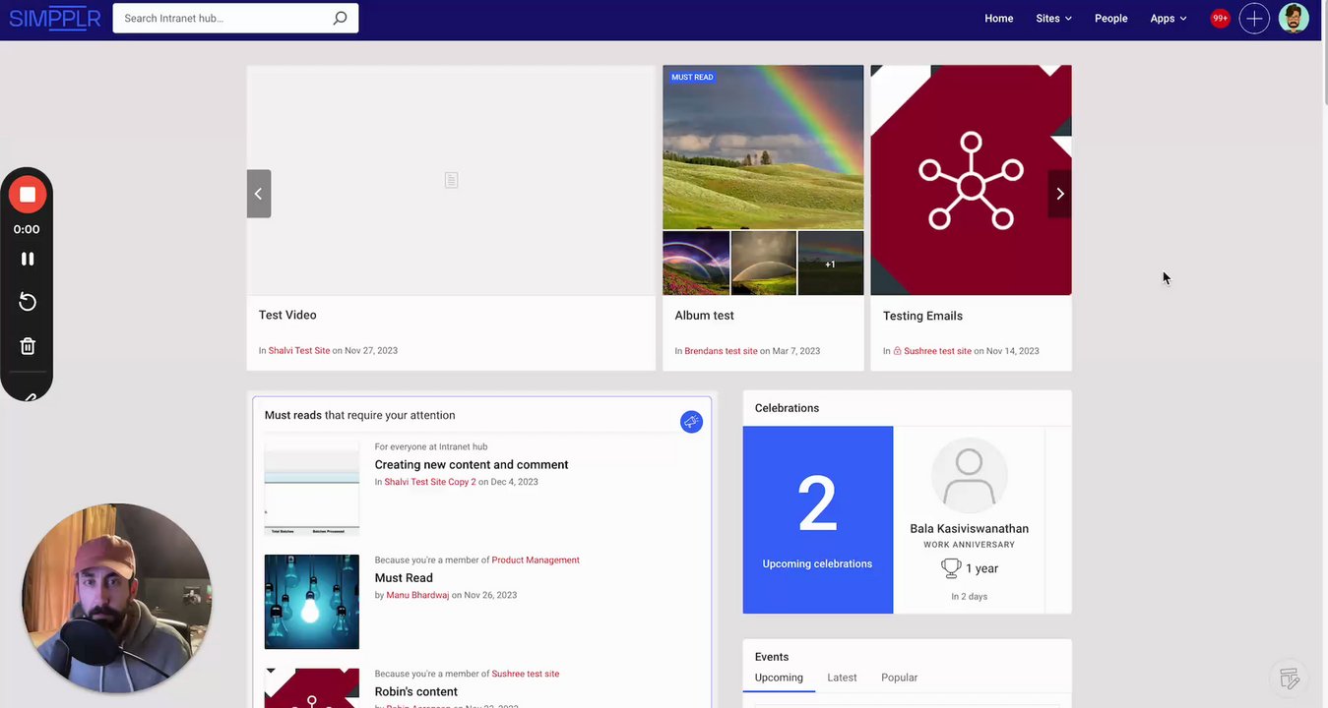Click the document placeholder in Test Video

451,180
